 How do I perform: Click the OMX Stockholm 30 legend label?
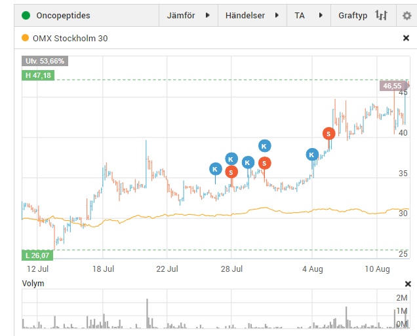[x=70, y=38]
